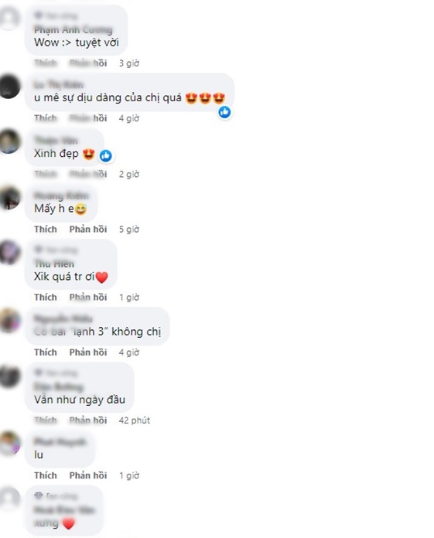Click Thích under the 'u mê sự dịu dàng' comment
Screen dimensions: 434x538
(46, 118)
